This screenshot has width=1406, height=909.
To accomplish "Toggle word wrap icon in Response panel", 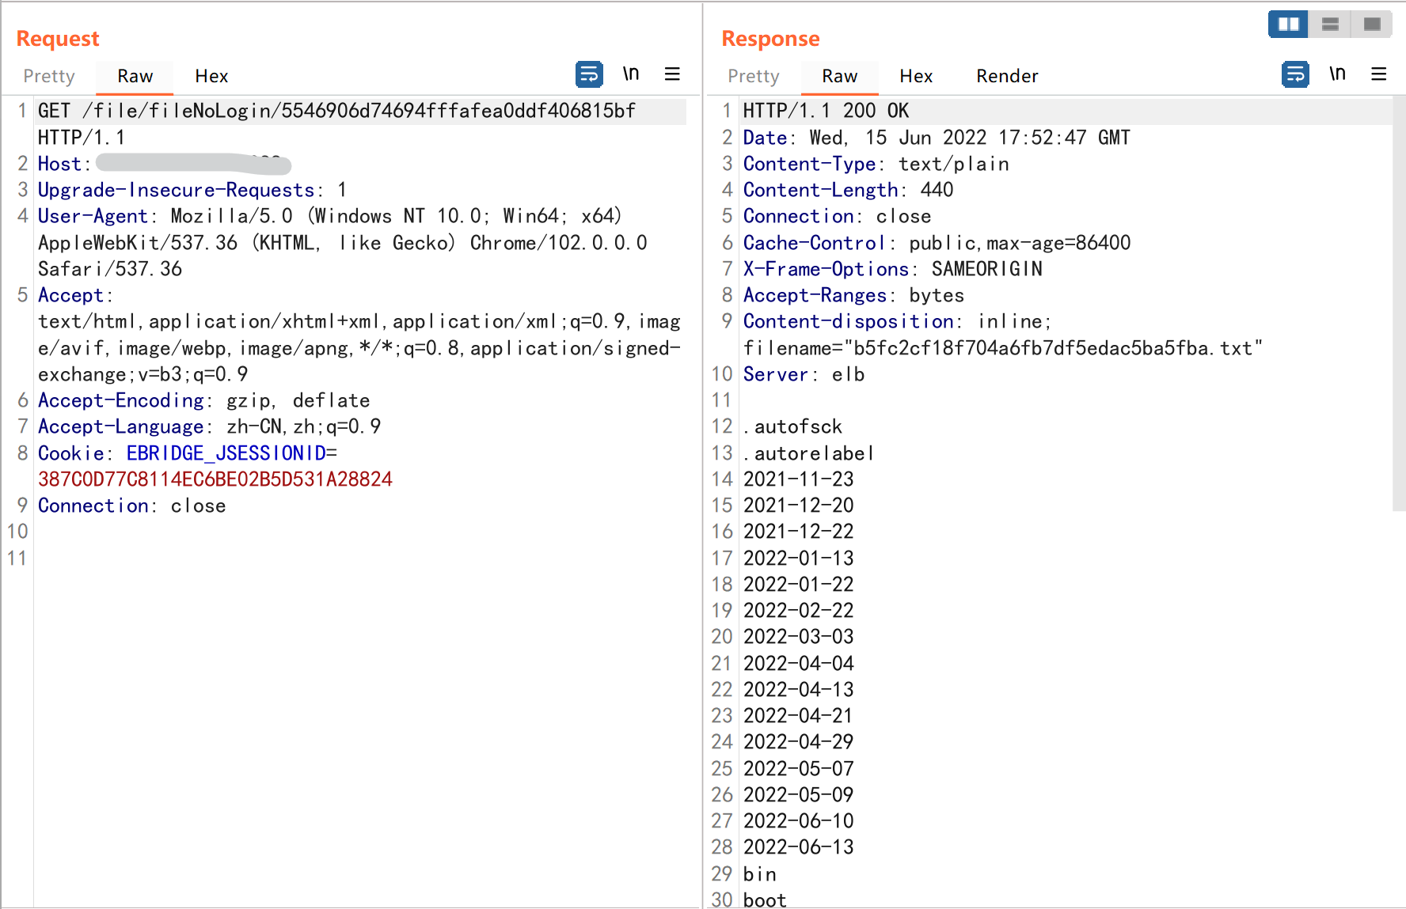I will 1295,74.
